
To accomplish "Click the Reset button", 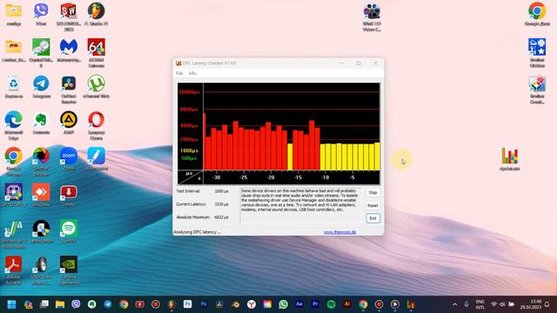I will (372, 205).
